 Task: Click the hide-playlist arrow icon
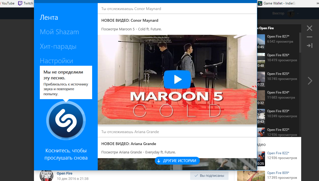coord(310,45)
